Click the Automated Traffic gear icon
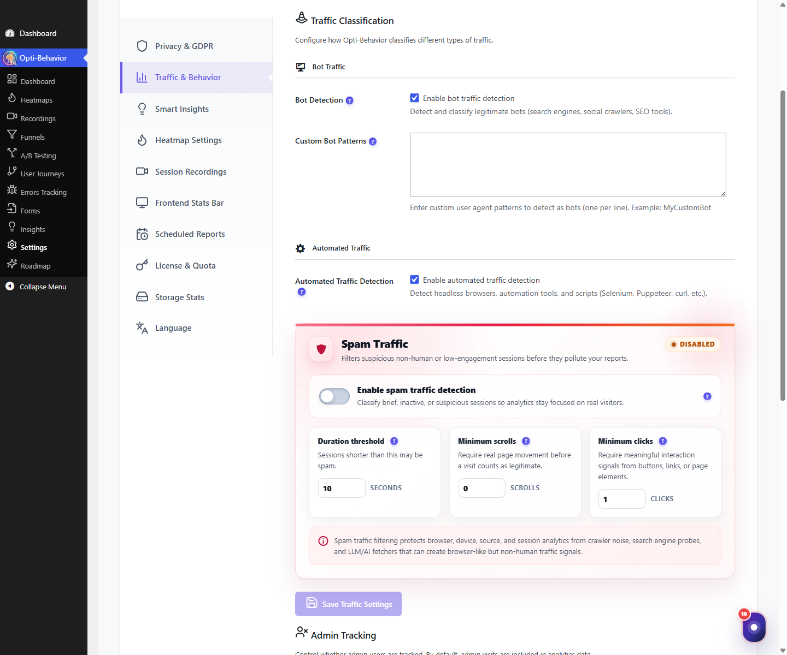The width and height of the screenshot is (787, 655). [301, 248]
